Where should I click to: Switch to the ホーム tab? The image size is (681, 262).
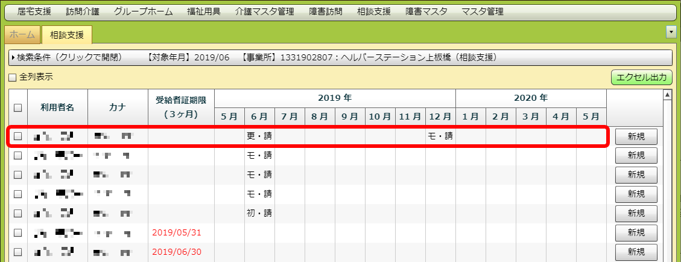click(x=22, y=35)
